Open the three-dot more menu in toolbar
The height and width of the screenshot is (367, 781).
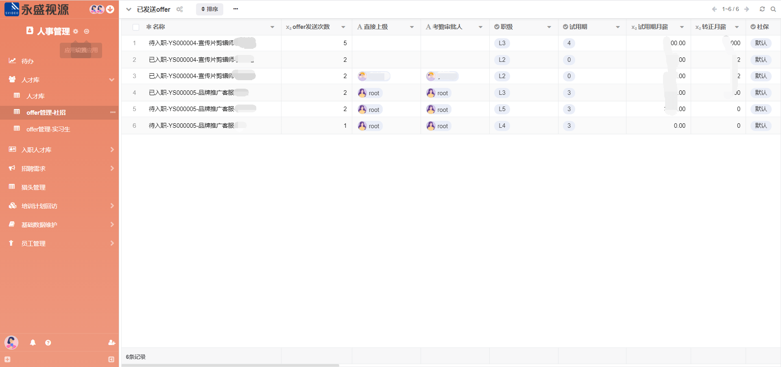click(x=236, y=9)
